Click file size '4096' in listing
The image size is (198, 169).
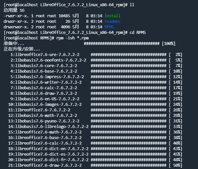(x=65, y=27)
